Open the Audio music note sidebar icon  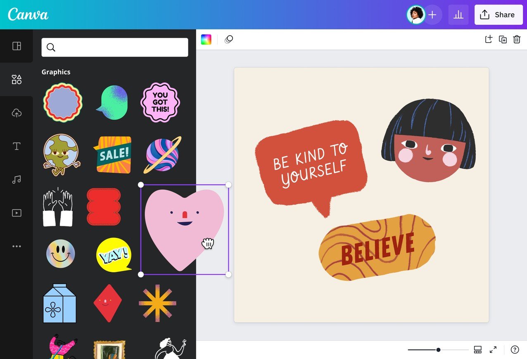(x=17, y=180)
